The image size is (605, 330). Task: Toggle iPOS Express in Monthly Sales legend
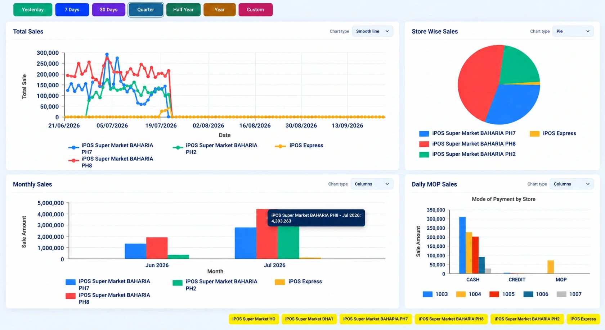298,282
